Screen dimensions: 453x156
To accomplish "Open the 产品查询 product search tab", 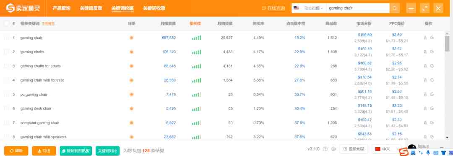I will (61, 8).
